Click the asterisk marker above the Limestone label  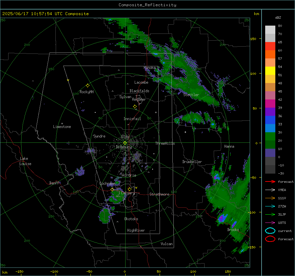[x=62, y=124]
